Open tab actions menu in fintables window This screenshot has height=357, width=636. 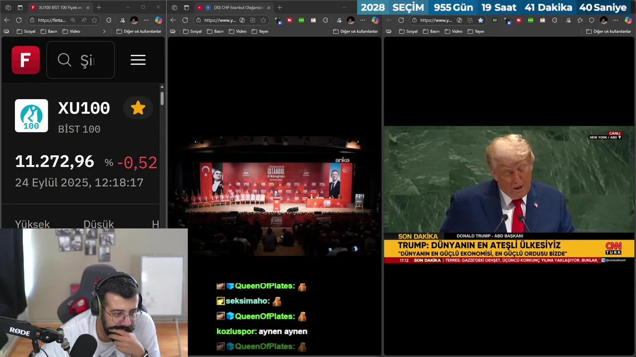click(20, 7)
